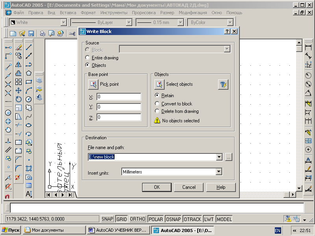Click the Snap to Parallel icon

[x=8, y=150]
